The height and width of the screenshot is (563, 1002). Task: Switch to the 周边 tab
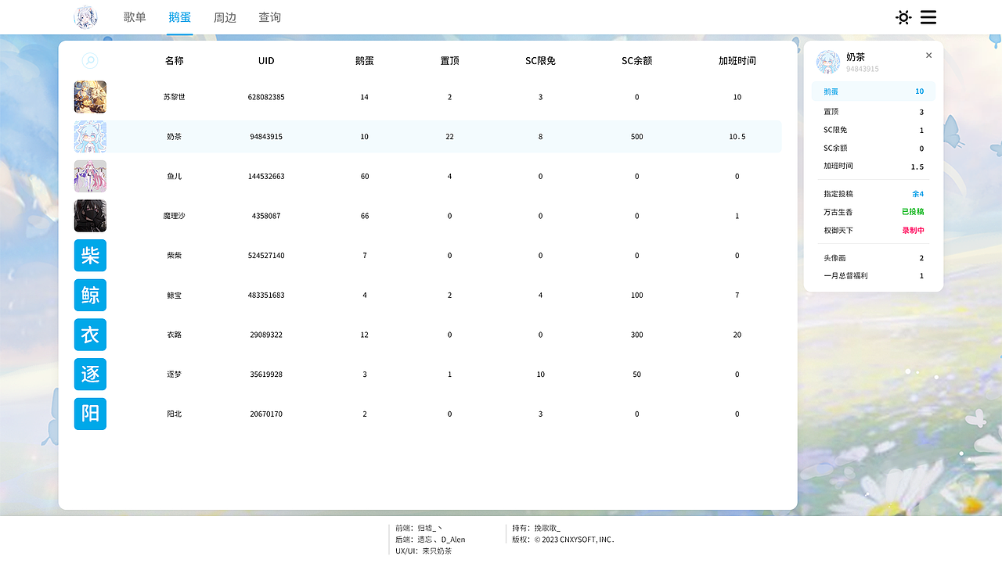click(x=225, y=16)
